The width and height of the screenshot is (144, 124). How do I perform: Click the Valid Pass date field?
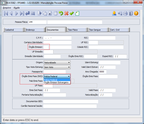tap(107, 90)
